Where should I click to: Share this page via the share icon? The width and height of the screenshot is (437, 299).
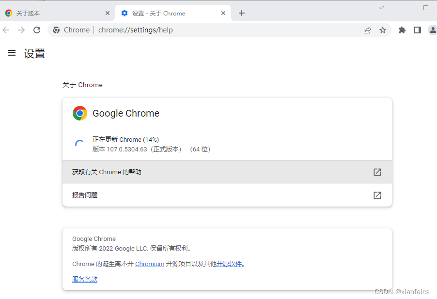pos(367,30)
